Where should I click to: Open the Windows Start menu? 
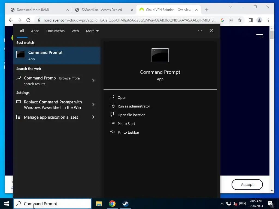(x=7, y=204)
